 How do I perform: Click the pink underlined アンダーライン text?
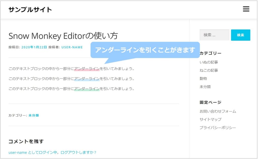pyautogui.click(x=87, y=69)
